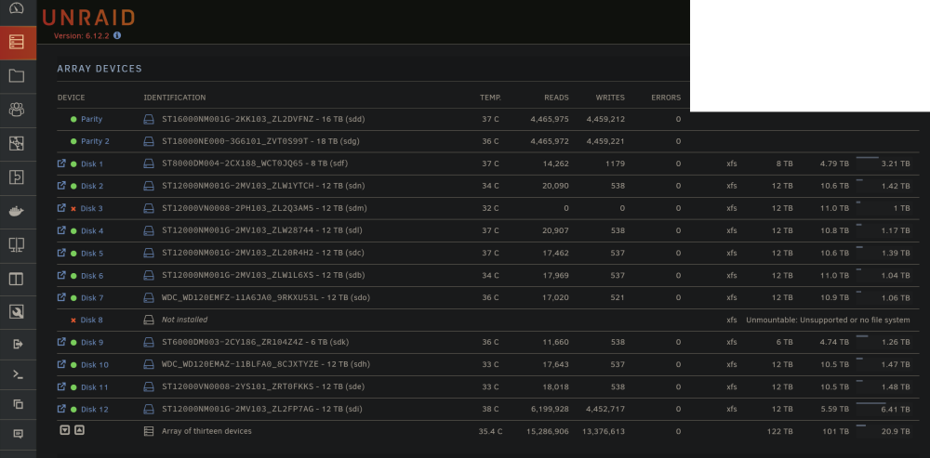Open Disk 12 settings link
The image size is (930, 458).
[94, 410]
